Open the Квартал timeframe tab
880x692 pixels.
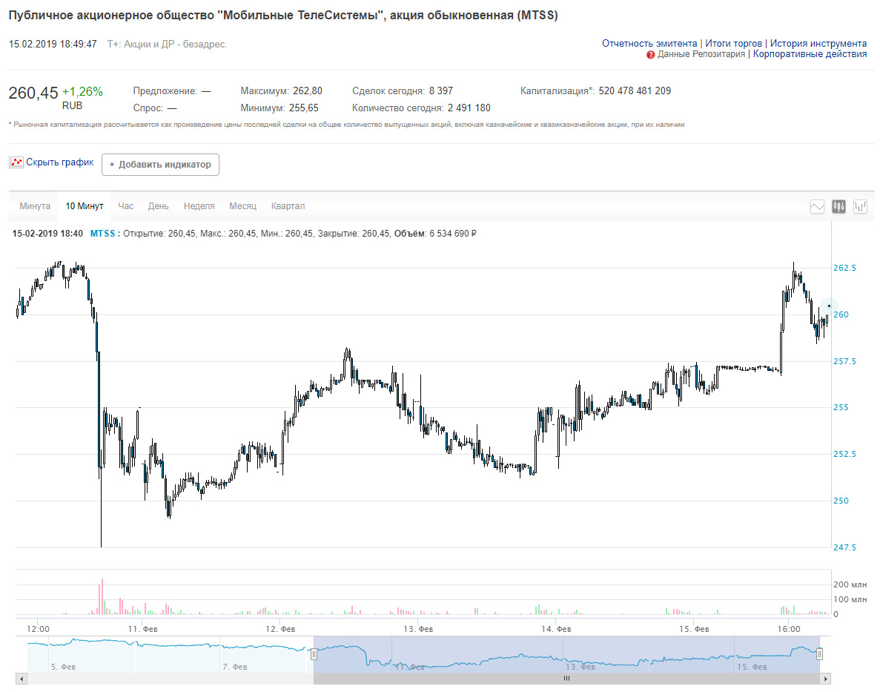point(288,206)
